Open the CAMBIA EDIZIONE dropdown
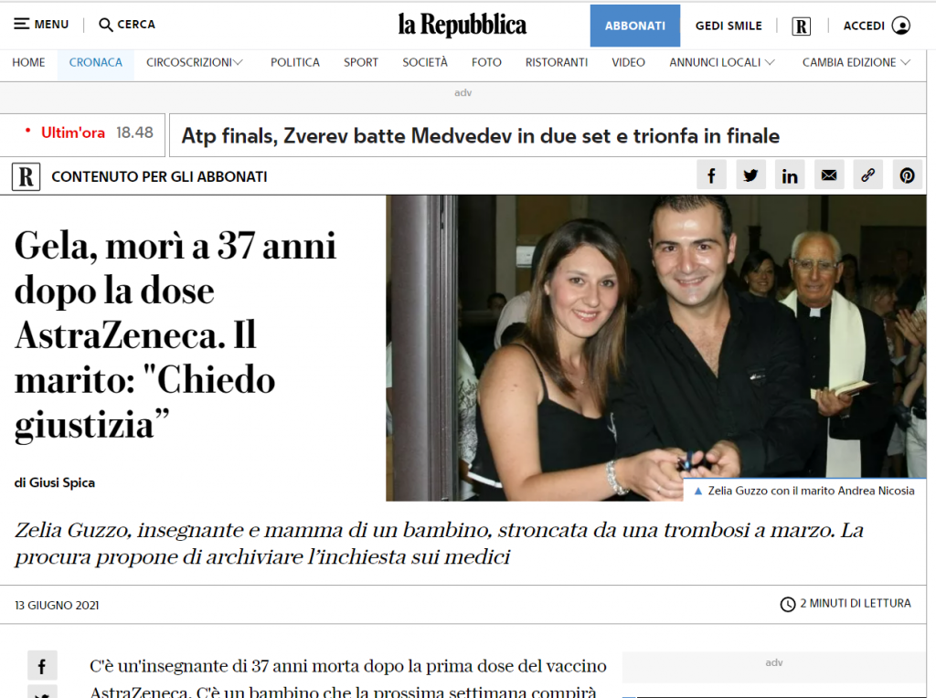This screenshot has height=698, width=936. click(x=856, y=62)
